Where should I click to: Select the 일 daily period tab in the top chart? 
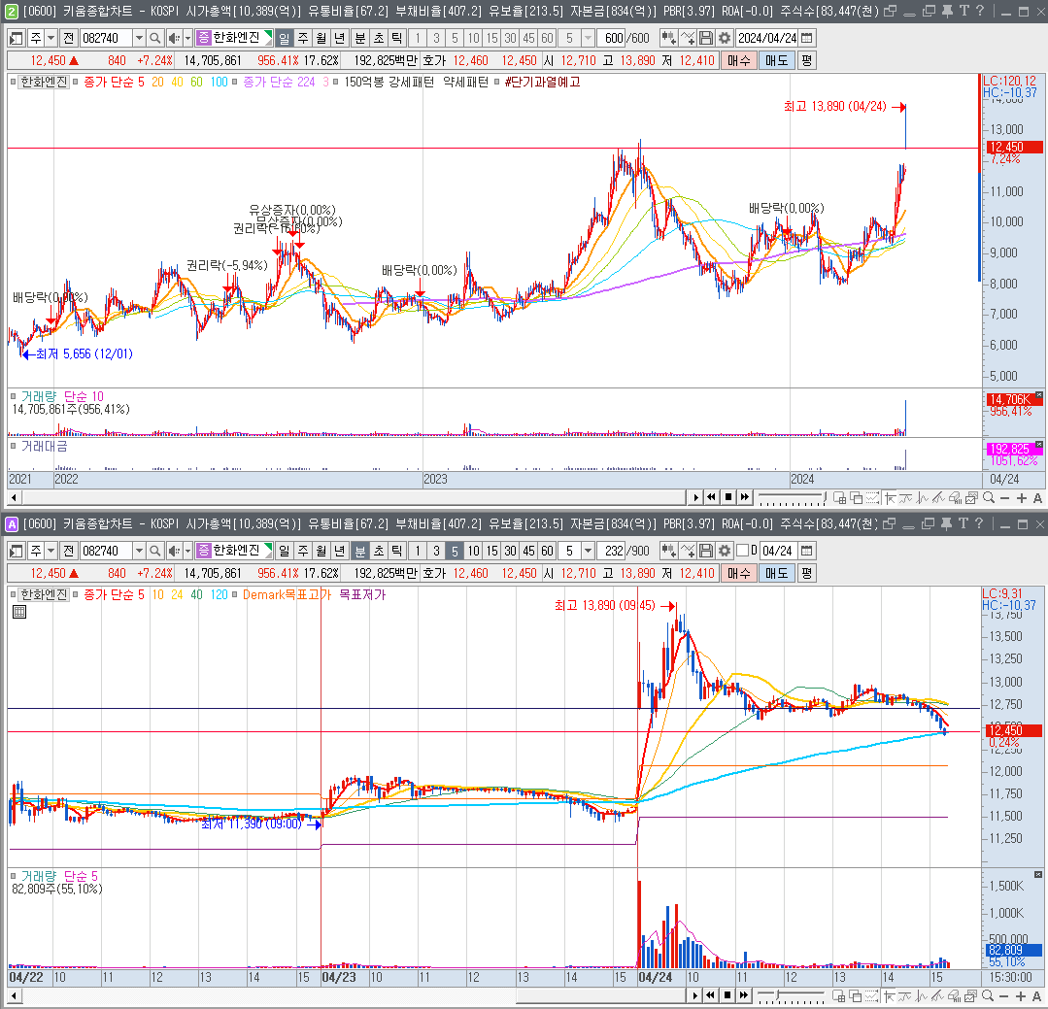[x=284, y=38]
